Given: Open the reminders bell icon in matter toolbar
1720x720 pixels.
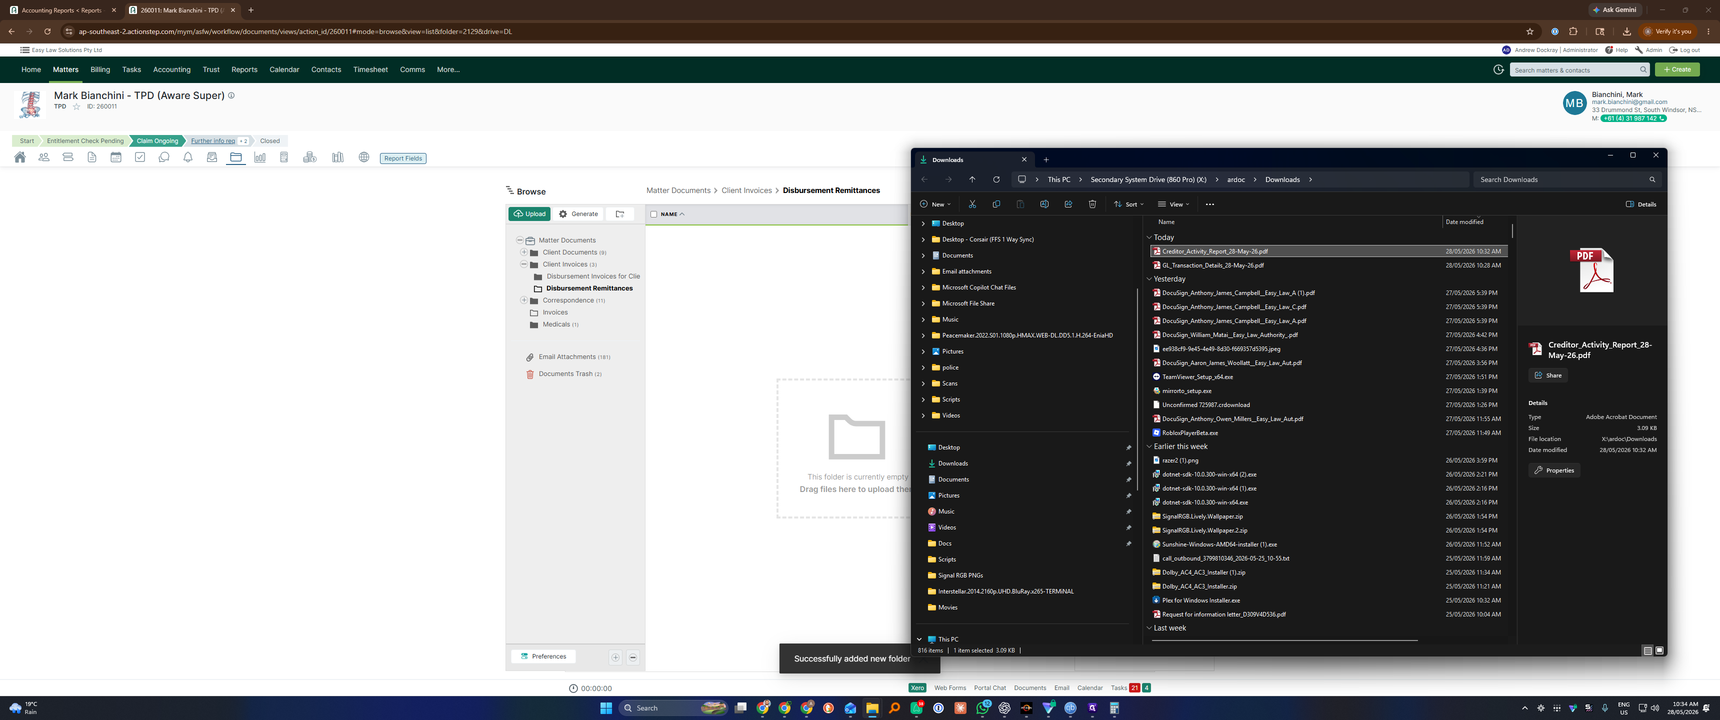Looking at the screenshot, I should (188, 157).
